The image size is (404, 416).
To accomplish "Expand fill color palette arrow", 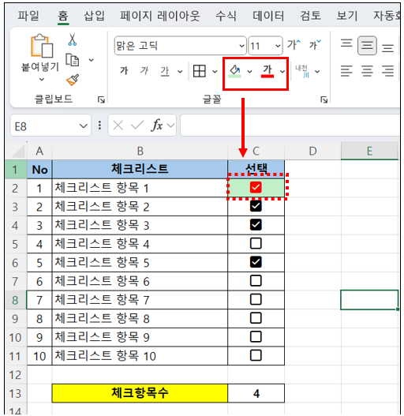I will point(249,71).
